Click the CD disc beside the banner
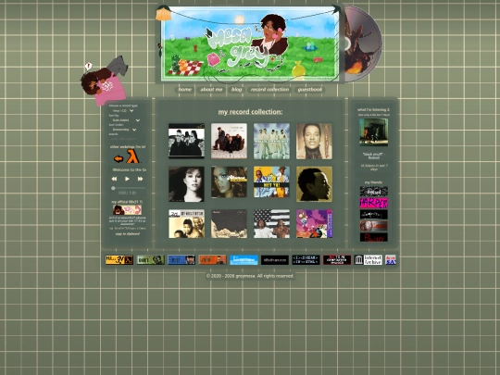 (x=363, y=44)
